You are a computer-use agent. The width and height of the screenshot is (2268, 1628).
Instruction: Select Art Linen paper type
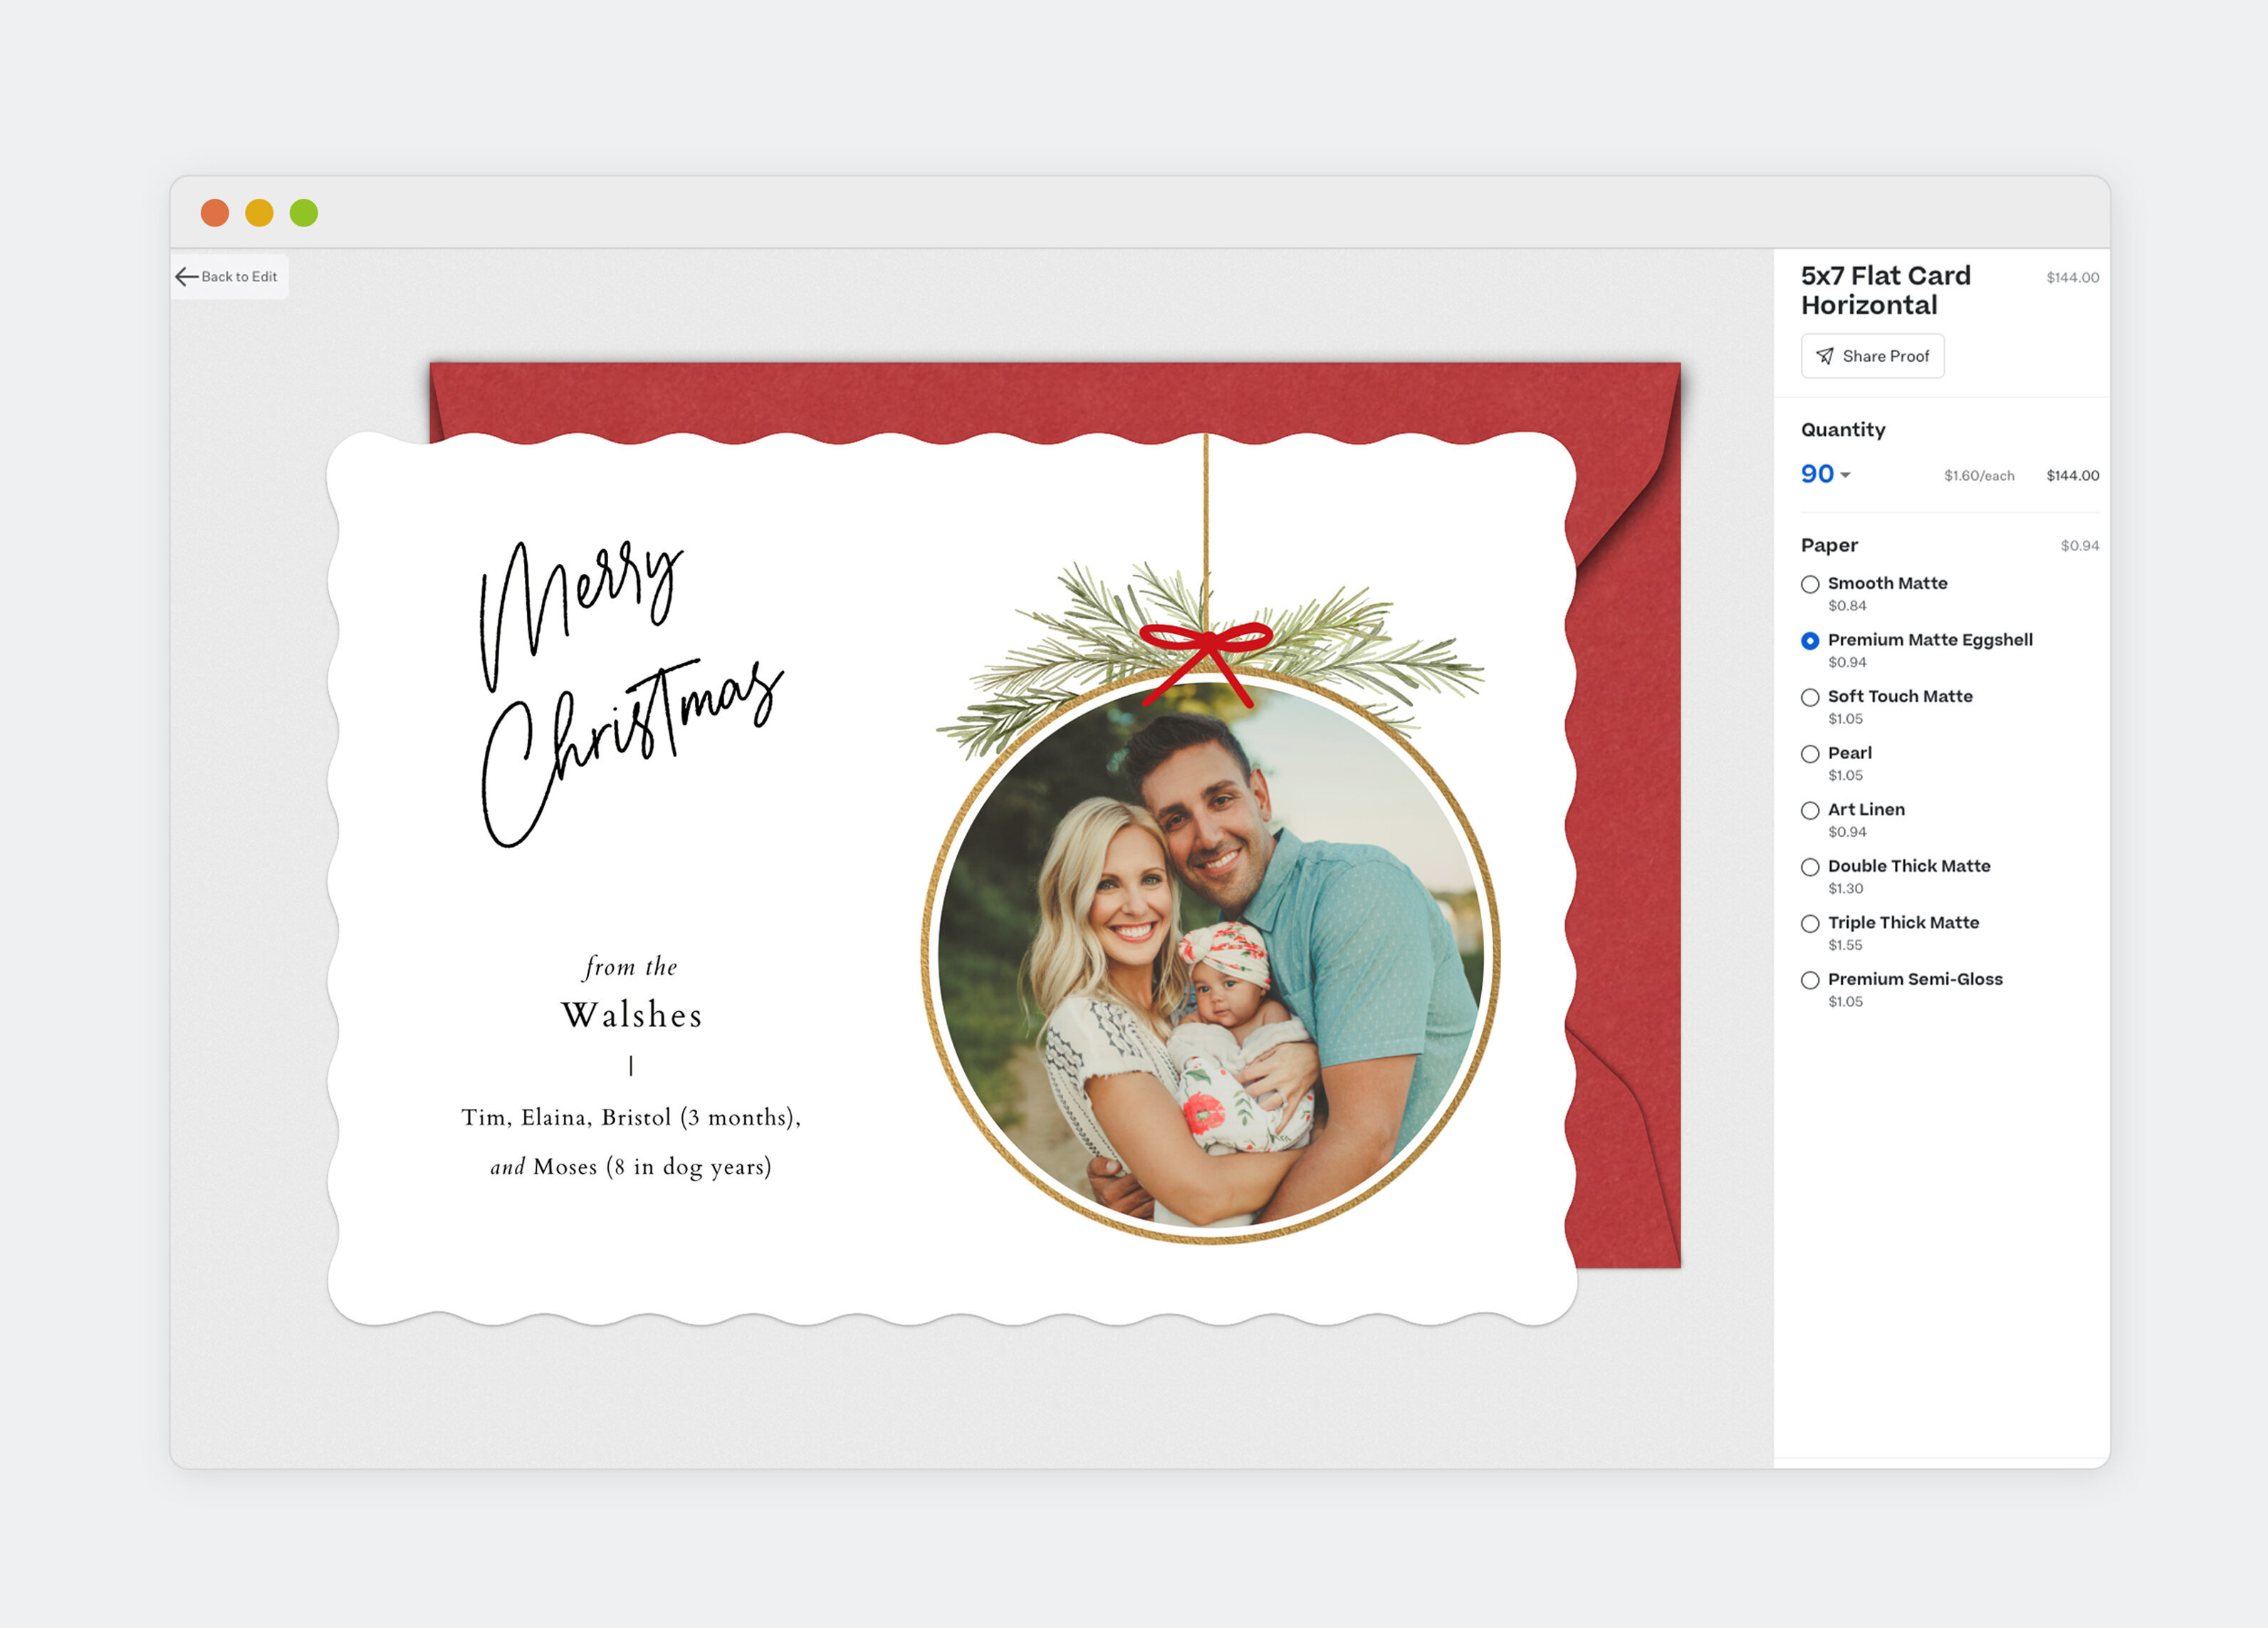point(1810,810)
